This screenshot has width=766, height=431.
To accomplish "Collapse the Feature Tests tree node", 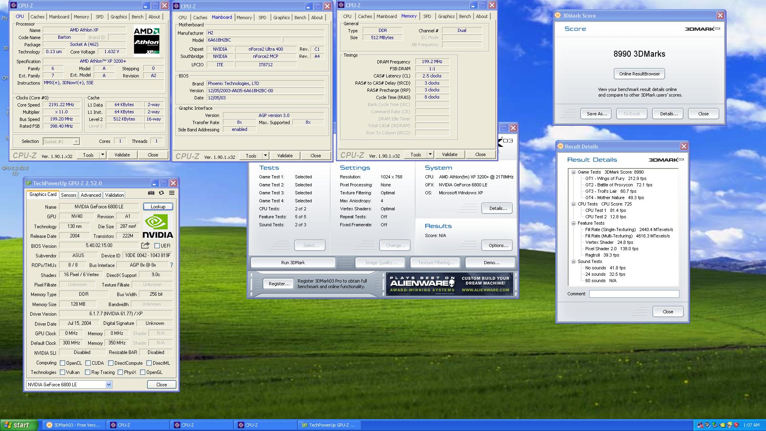I will [x=573, y=223].
